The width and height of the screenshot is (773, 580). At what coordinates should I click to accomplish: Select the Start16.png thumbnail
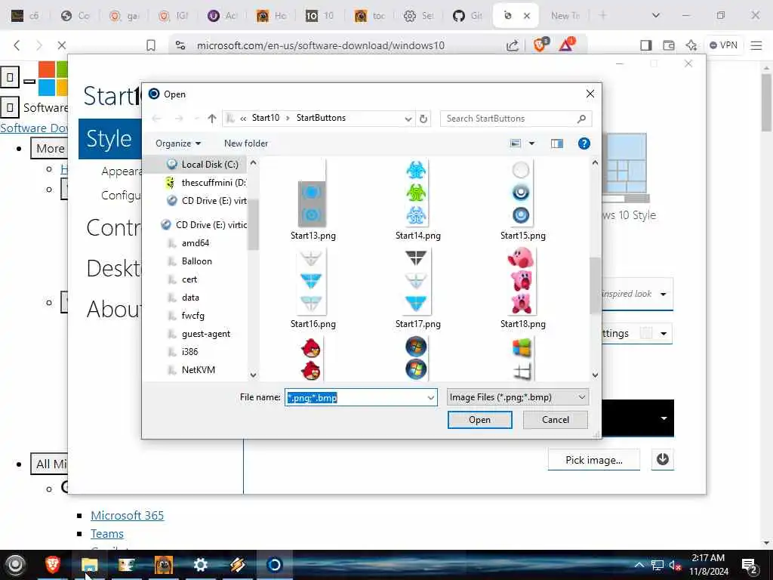click(312, 282)
